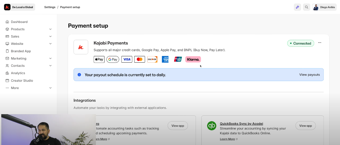Click the QuickBooks green logo icon
The height and width of the screenshot is (145, 340).
pos(212,126)
